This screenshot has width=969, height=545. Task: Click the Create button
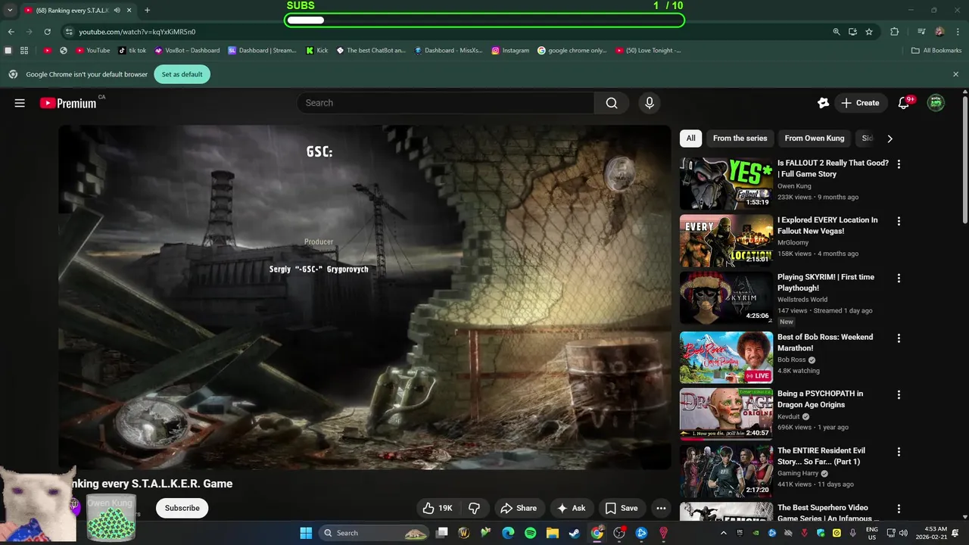[861, 103]
